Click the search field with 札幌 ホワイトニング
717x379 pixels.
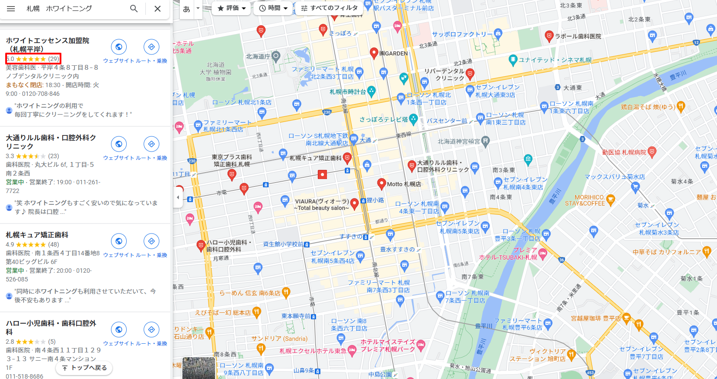pos(74,9)
